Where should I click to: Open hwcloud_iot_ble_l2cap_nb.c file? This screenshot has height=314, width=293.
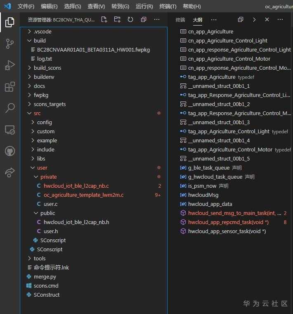(x=94, y=186)
